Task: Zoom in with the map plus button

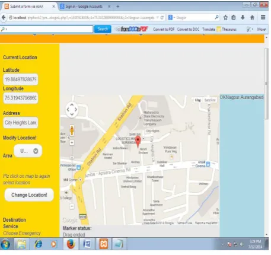Action: tap(72, 142)
